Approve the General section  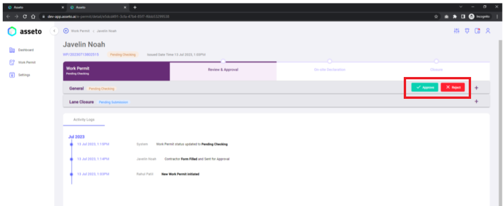[425, 87]
